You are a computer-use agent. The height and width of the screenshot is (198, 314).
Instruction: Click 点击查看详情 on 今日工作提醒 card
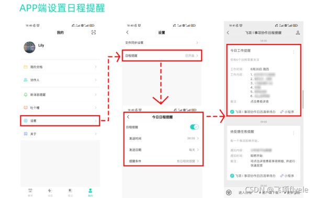point(260,102)
